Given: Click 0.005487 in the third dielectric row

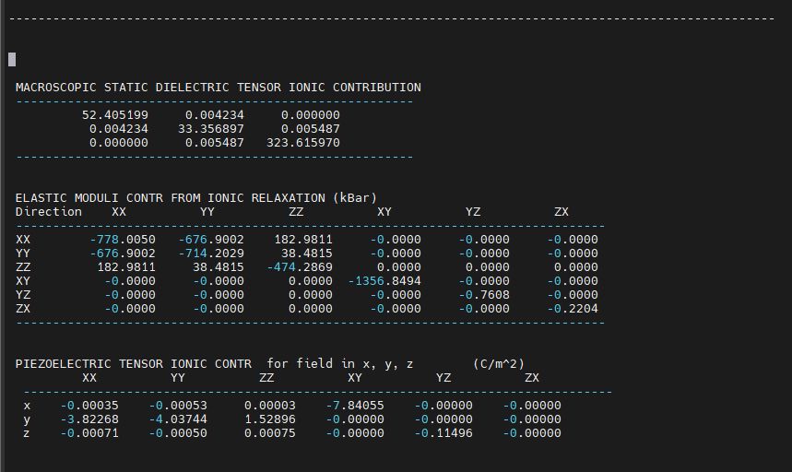Looking at the screenshot, I should pyautogui.click(x=215, y=143).
